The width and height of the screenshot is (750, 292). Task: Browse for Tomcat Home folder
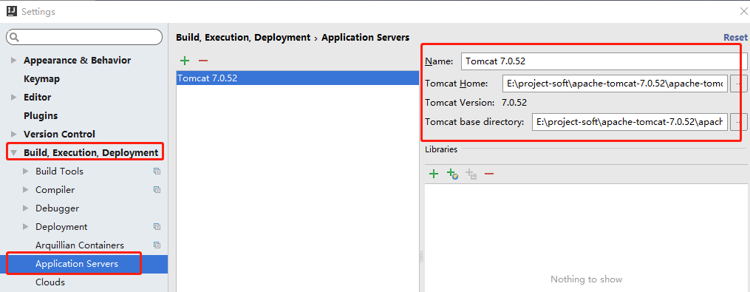coord(739,84)
